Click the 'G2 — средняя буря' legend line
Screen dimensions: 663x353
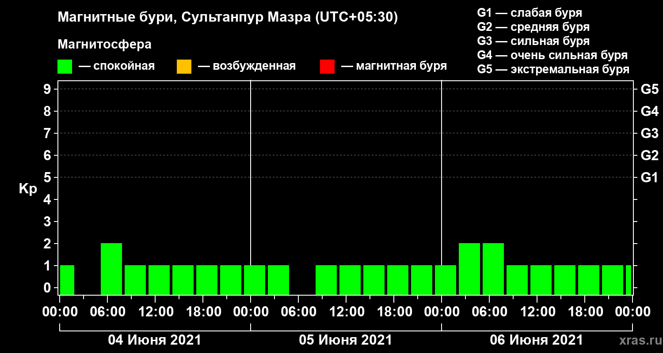click(533, 27)
